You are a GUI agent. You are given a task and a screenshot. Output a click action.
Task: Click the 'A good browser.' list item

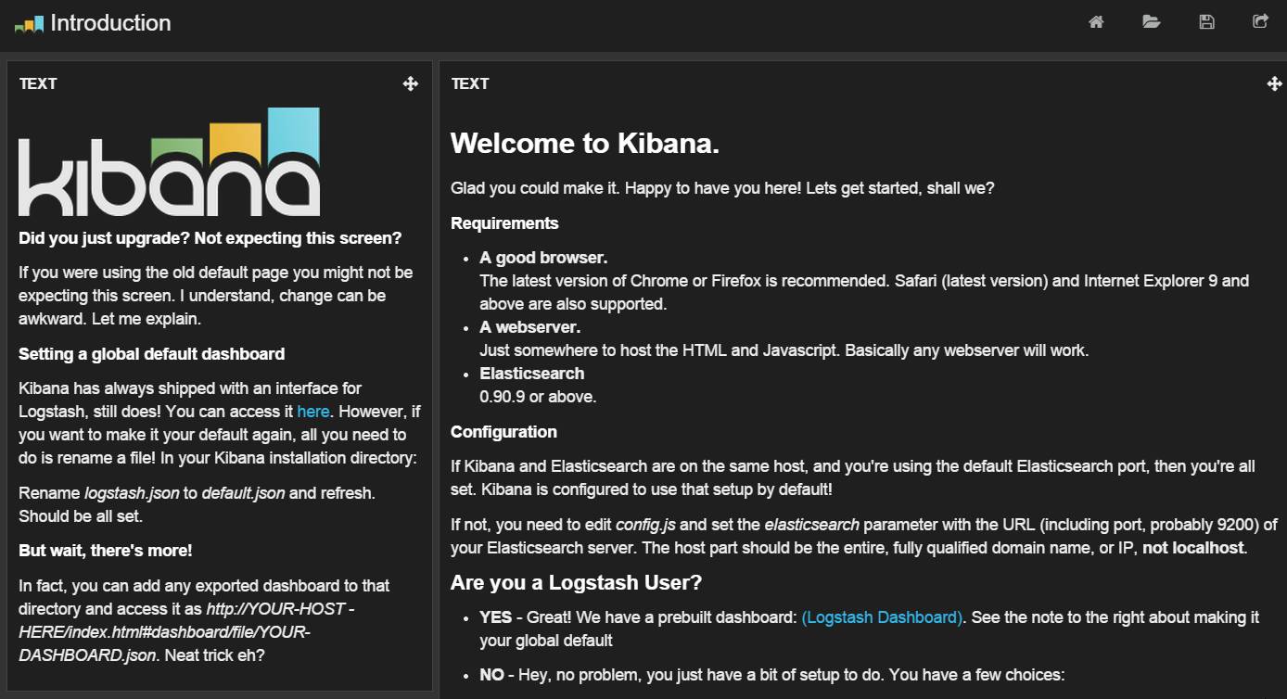(543, 257)
